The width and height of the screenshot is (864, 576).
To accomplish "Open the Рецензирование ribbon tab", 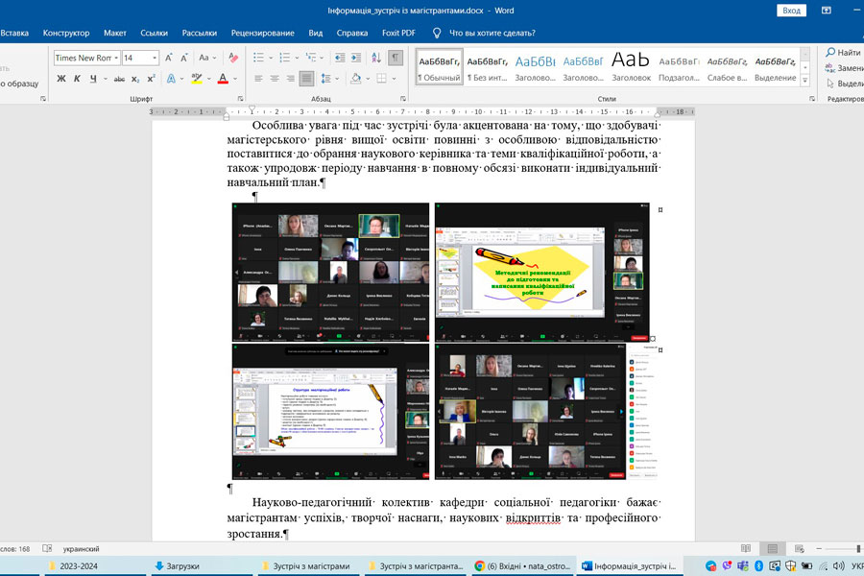I will click(x=264, y=33).
